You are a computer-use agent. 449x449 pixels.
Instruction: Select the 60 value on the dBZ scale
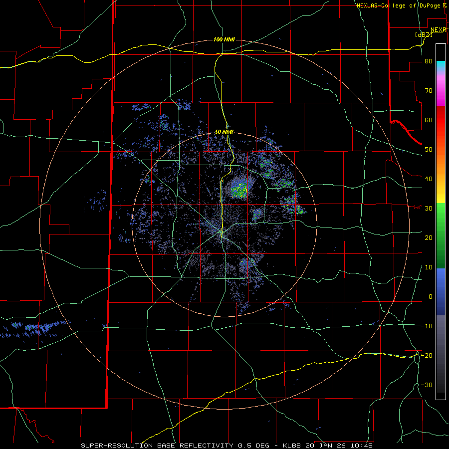(x=429, y=120)
